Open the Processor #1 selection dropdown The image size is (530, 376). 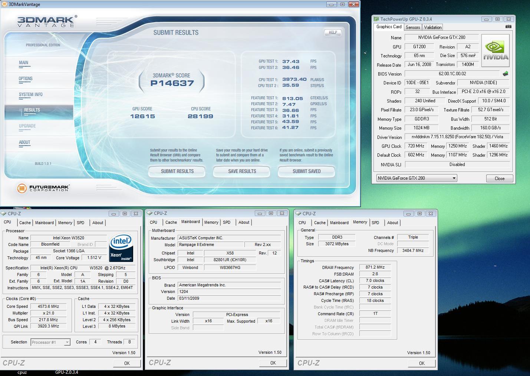point(67,342)
